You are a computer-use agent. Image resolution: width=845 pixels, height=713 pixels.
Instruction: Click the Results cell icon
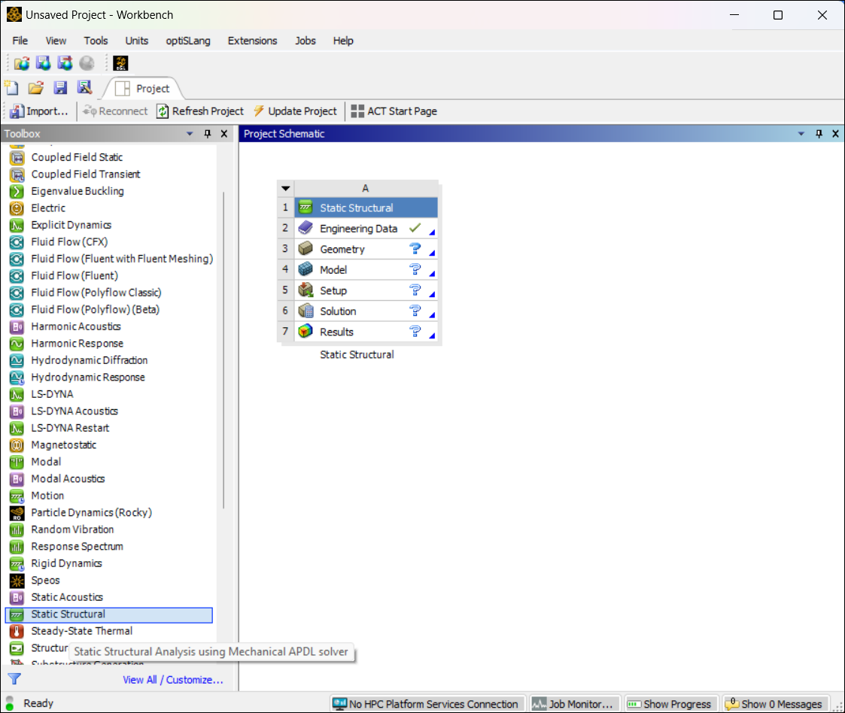click(x=305, y=332)
